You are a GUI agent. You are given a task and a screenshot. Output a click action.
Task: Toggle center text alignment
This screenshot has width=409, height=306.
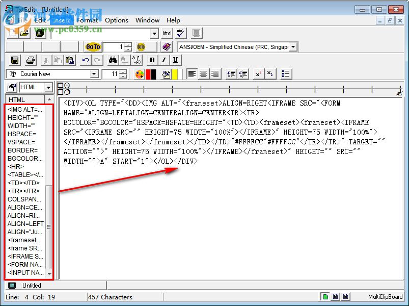pos(203,73)
